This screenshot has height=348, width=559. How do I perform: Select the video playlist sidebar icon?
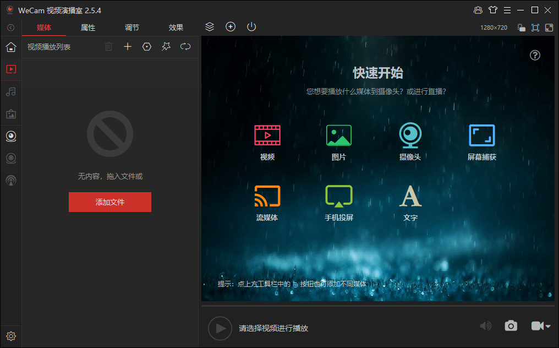coord(11,69)
